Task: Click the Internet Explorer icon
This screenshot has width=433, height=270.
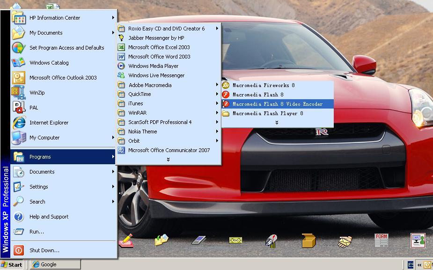Action: pos(19,122)
